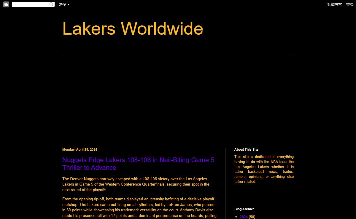The width and height of the screenshot is (356, 219).
Task: Click the search magnifier icon in navbar
Action: coord(51,4)
